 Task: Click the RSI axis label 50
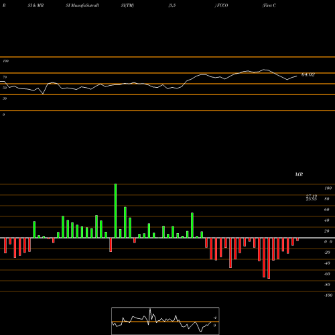click(x=5, y=88)
